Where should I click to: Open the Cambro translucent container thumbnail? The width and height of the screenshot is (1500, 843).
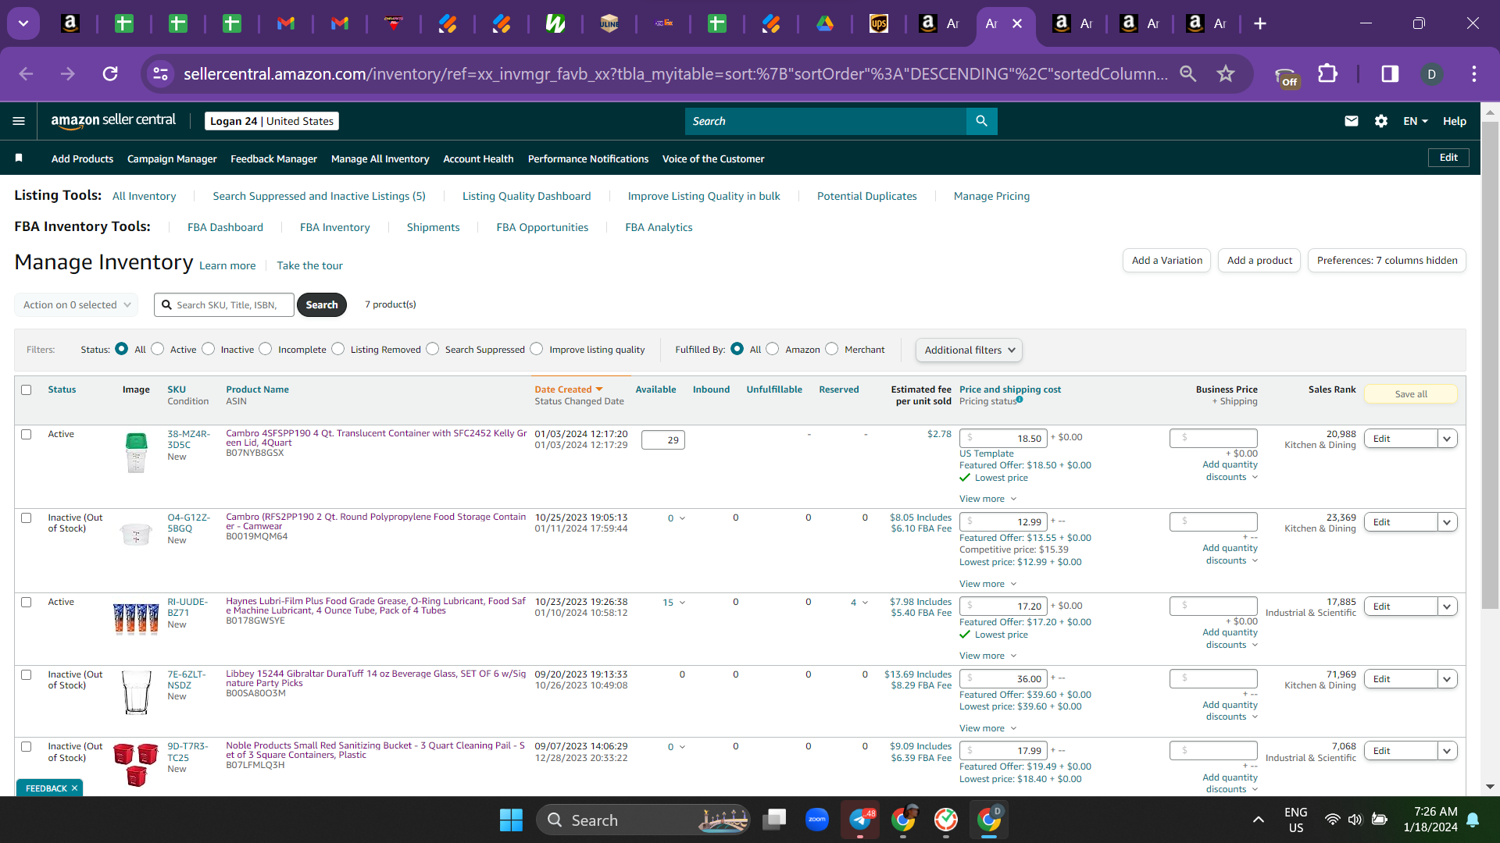(136, 453)
